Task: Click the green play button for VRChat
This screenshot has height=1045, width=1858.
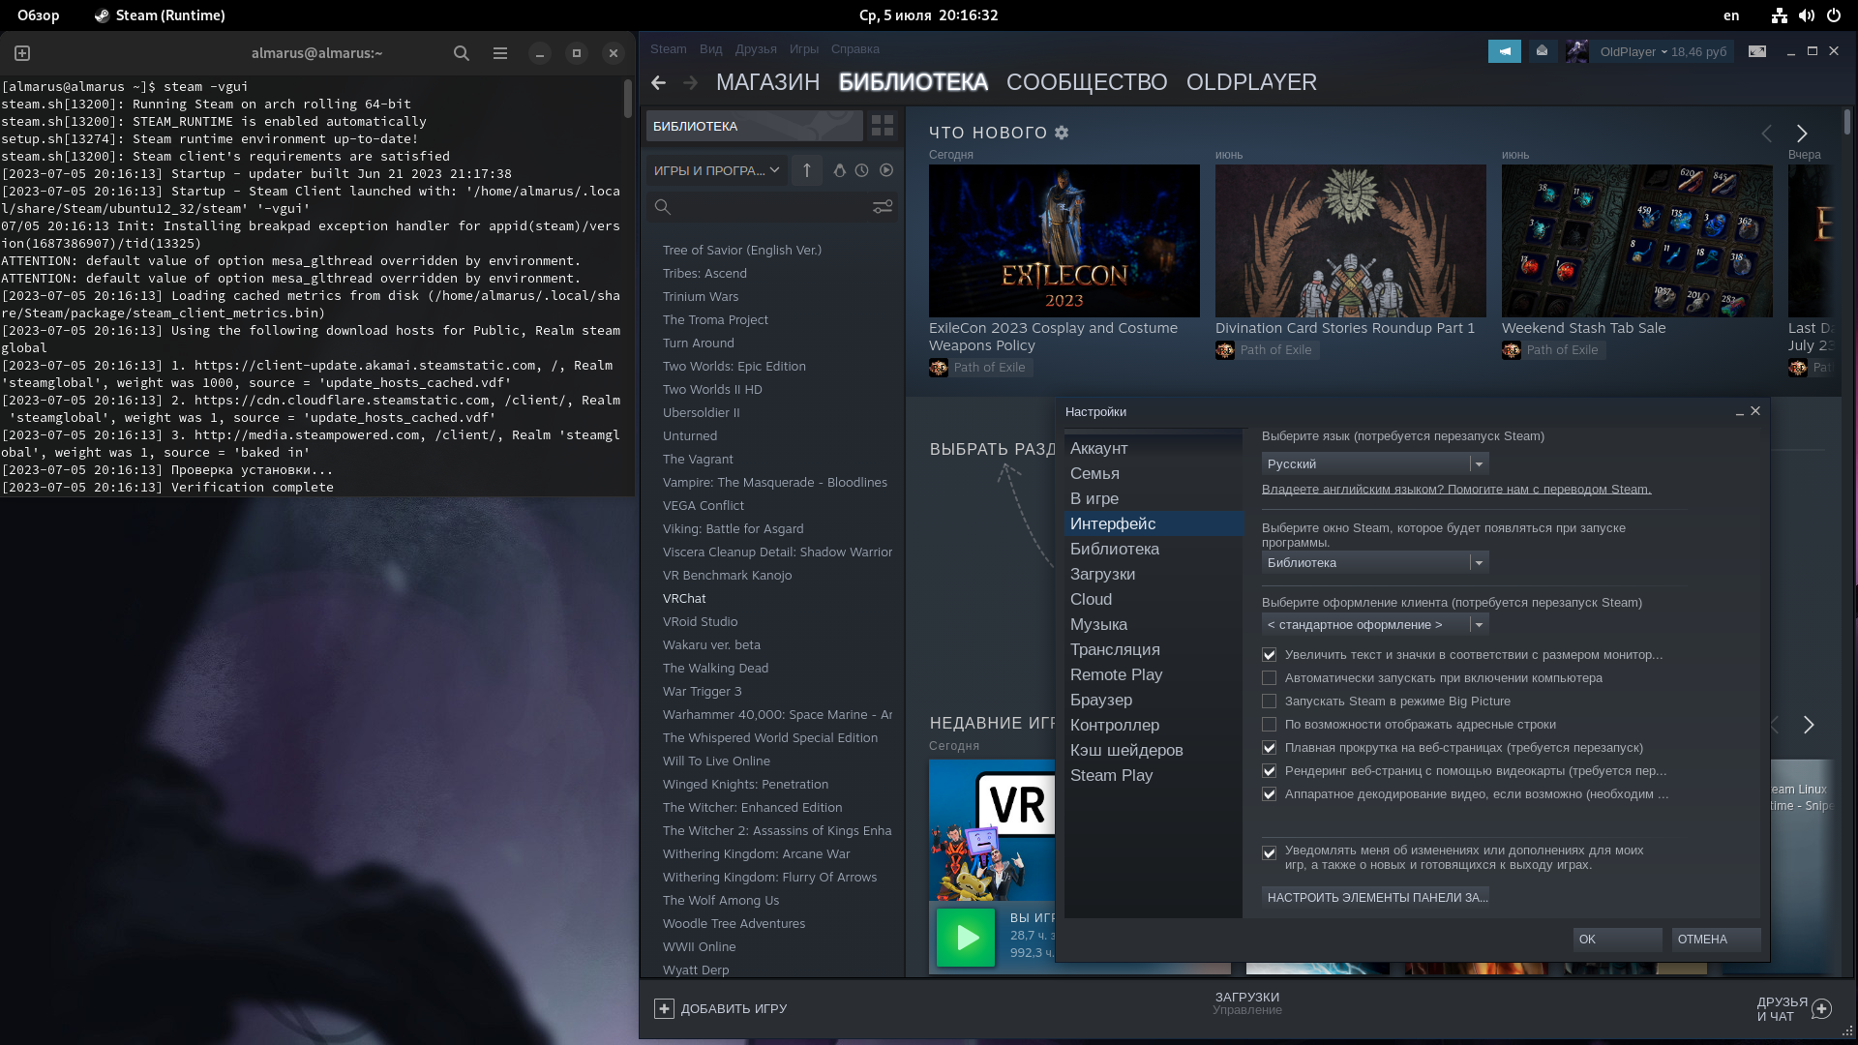Action: tap(966, 937)
